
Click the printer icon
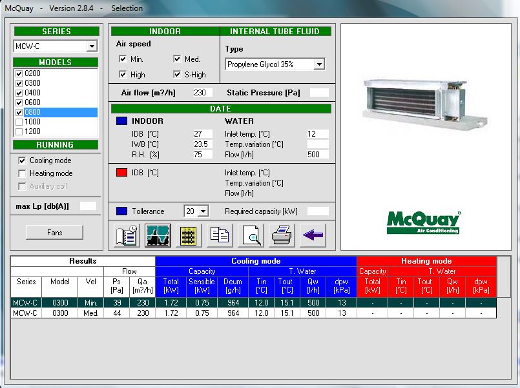[282, 235]
